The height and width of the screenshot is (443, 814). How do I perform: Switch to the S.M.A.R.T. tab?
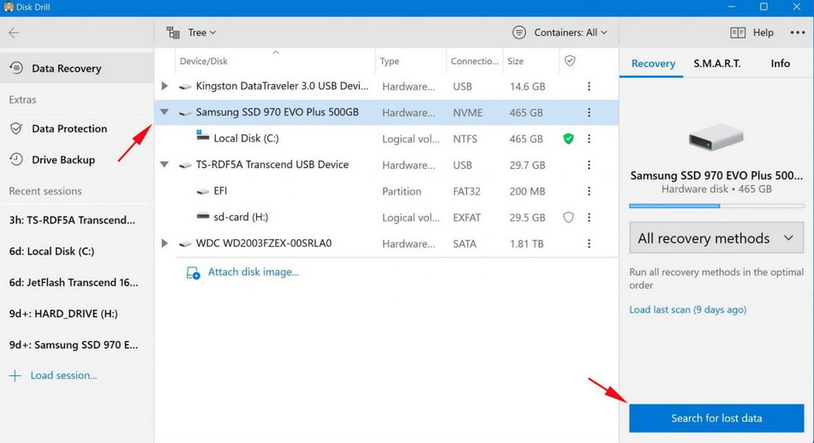pyautogui.click(x=717, y=63)
